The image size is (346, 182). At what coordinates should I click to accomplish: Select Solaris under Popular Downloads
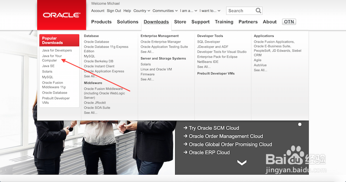47,72
